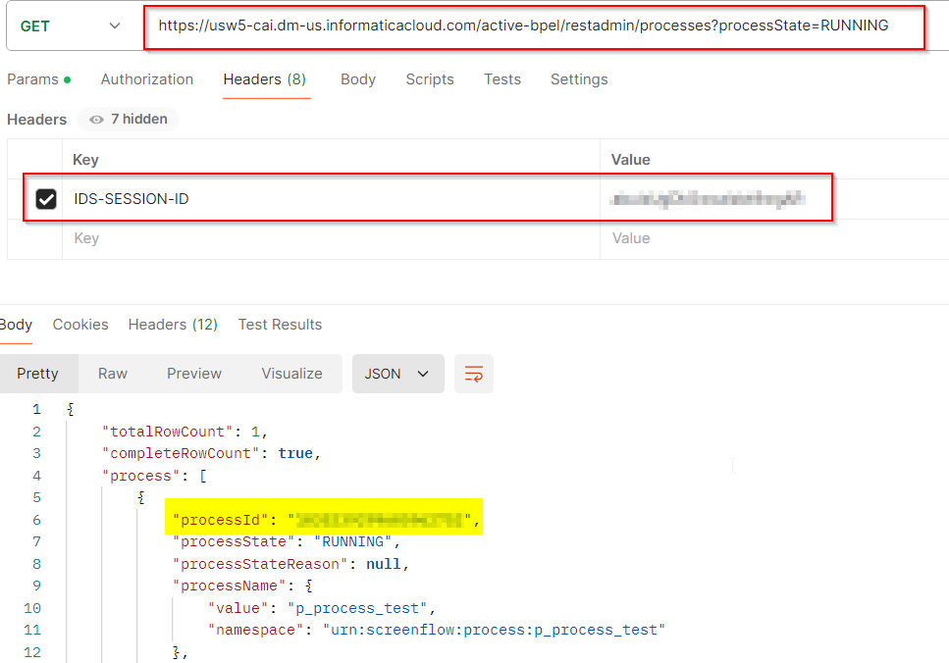Select the Pretty response view
This screenshot has height=663, width=949.
[x=38, y=374]
